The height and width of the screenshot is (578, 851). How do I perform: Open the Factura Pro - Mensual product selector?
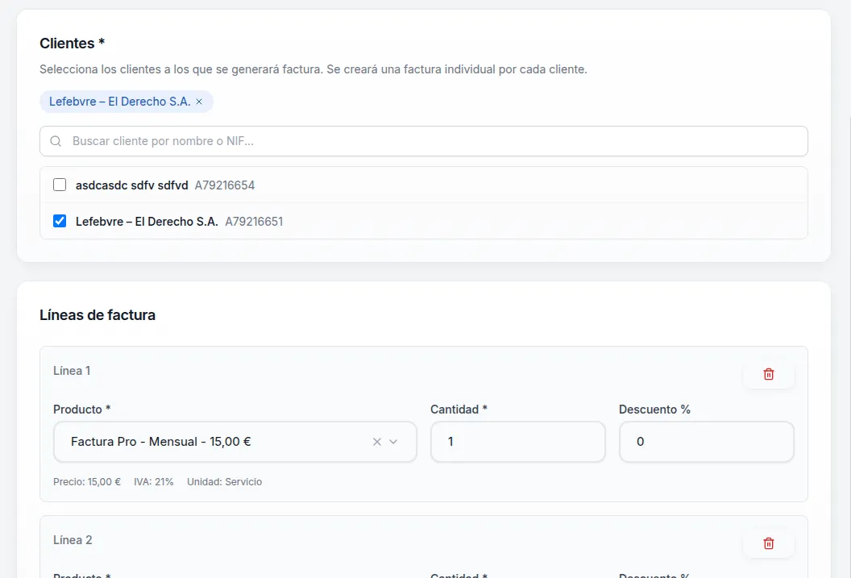[210, 442]
